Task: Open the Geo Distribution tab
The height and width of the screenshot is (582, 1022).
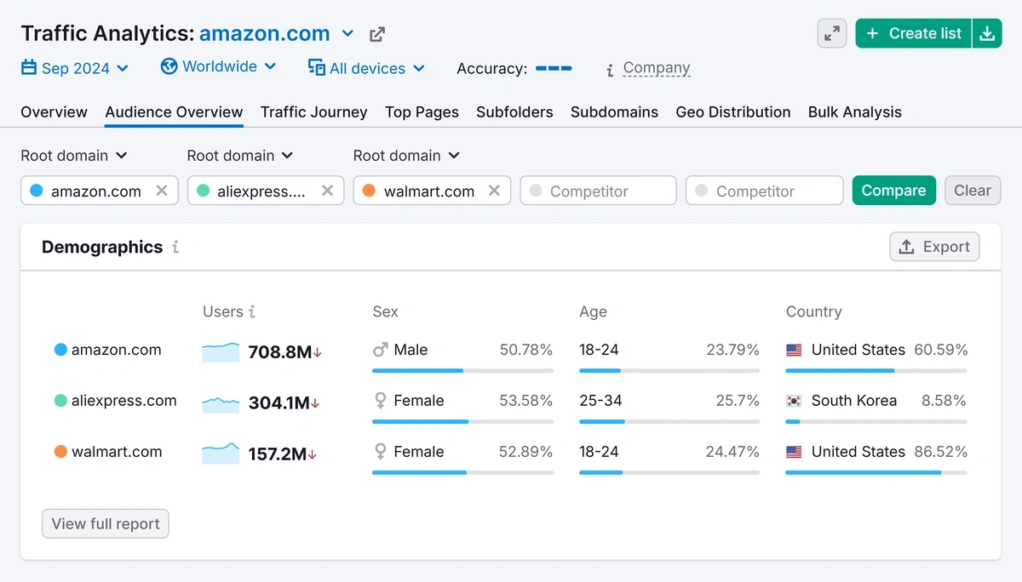Action: (x=733, y=112)
